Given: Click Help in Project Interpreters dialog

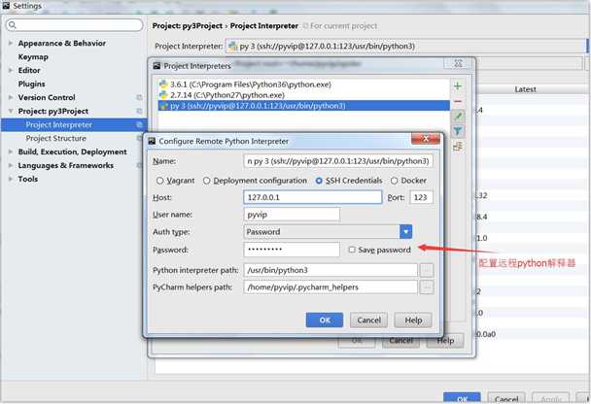Looking at the screenshot, I should tap(445, 341).
